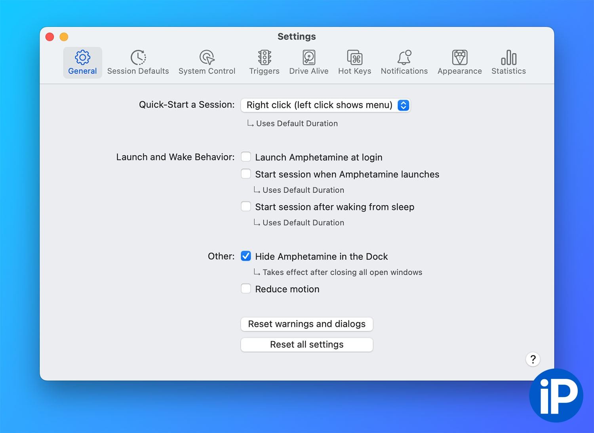Viewport: 594px width, 433px height.
Task: Open the Session Defaults clock icon
Action: pos(138,58)
